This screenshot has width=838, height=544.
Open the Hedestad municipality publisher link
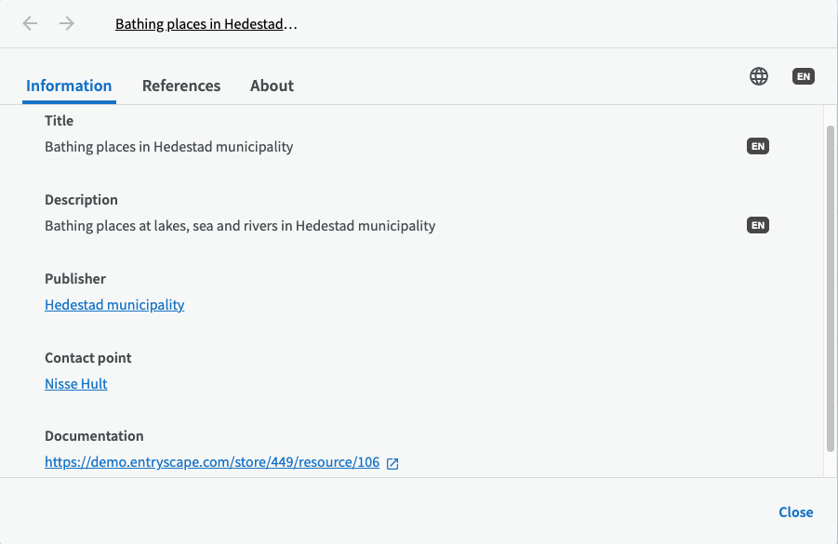pyautogui.click(x=114, y=305)
